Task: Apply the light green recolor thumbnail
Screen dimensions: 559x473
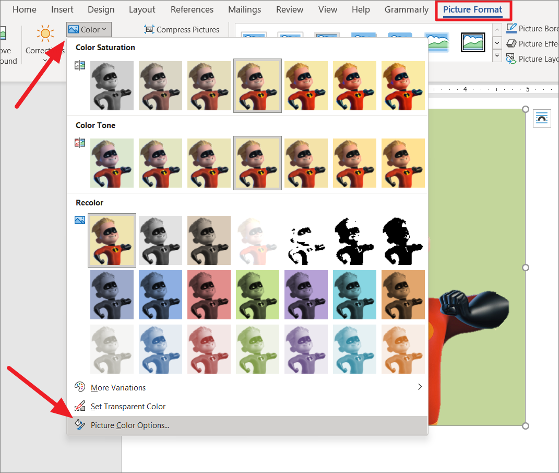Action: (x=257, y=349)
